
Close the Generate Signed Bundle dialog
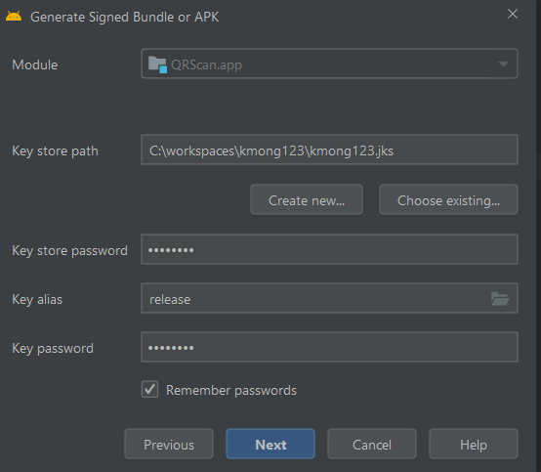(513, 14)
